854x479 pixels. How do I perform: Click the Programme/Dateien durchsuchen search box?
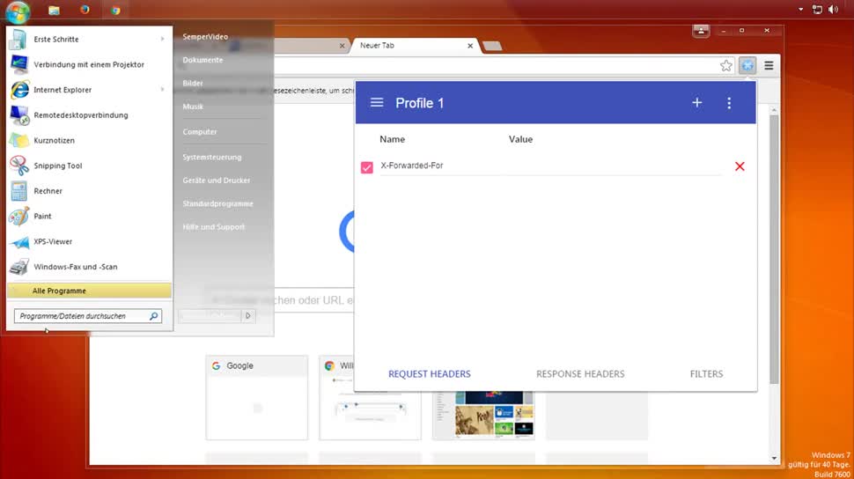(x=81, y=315)
